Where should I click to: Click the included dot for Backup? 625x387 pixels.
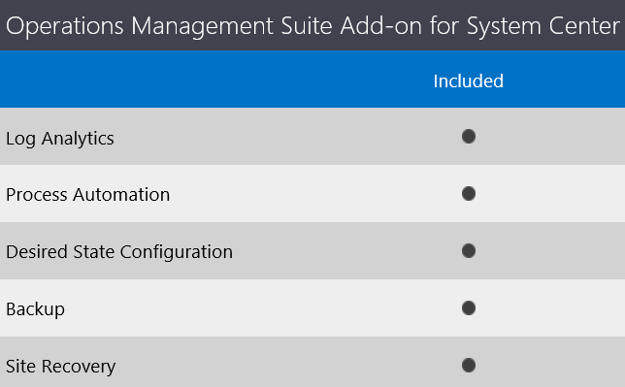pyautogui.click(x=469, y=308)
